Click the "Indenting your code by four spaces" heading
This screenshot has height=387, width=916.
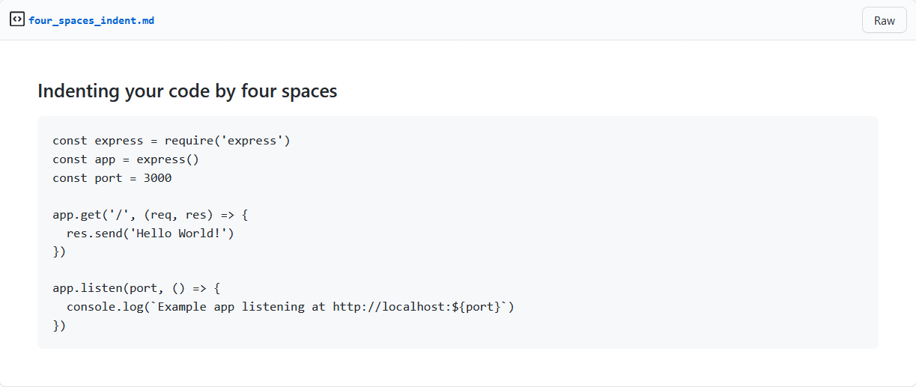click(x=187, y=91)
